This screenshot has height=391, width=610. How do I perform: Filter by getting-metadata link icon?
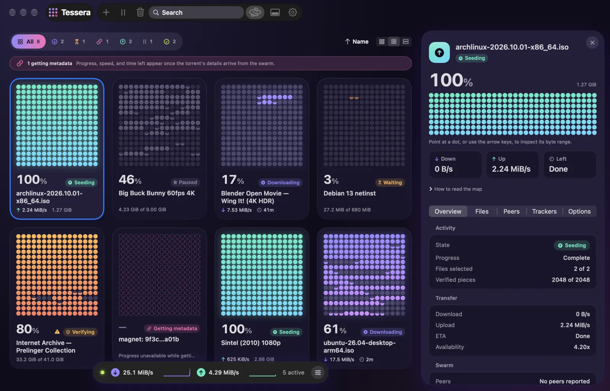point(103,42)
